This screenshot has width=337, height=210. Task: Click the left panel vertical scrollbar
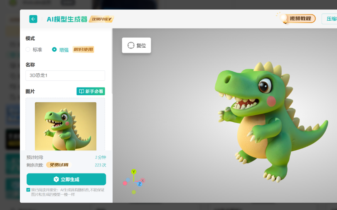[112, 61]
